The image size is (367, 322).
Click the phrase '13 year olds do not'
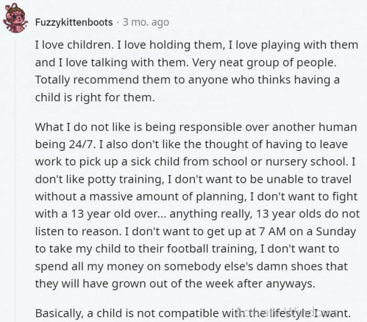[x=308, y=214]
